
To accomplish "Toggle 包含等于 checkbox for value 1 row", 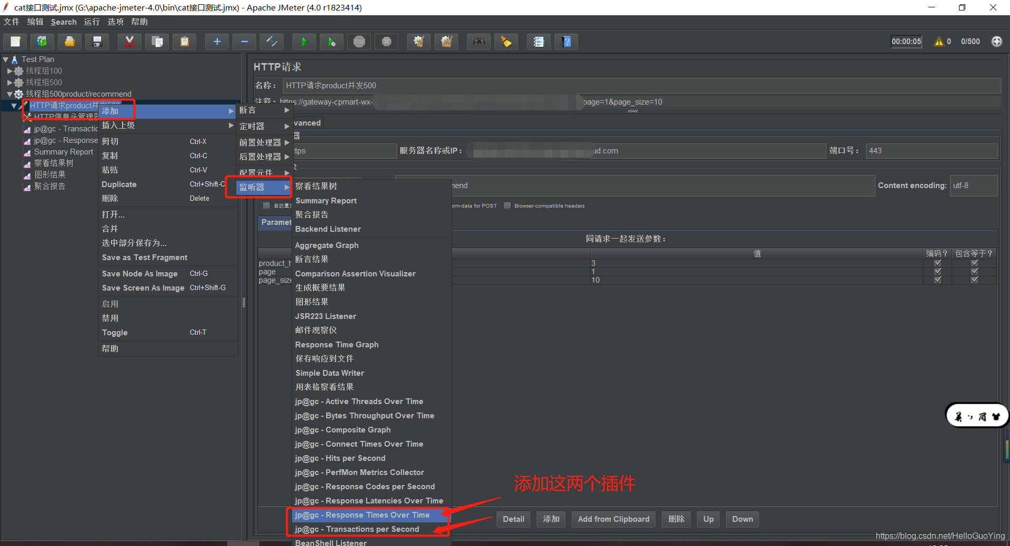I will [x=975, y=272].
